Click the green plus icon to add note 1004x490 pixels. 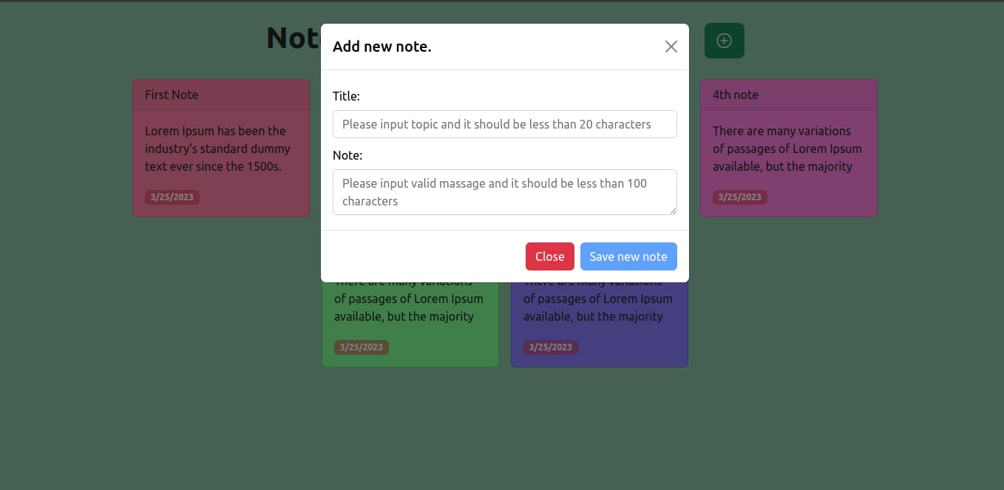pos(724,41)
